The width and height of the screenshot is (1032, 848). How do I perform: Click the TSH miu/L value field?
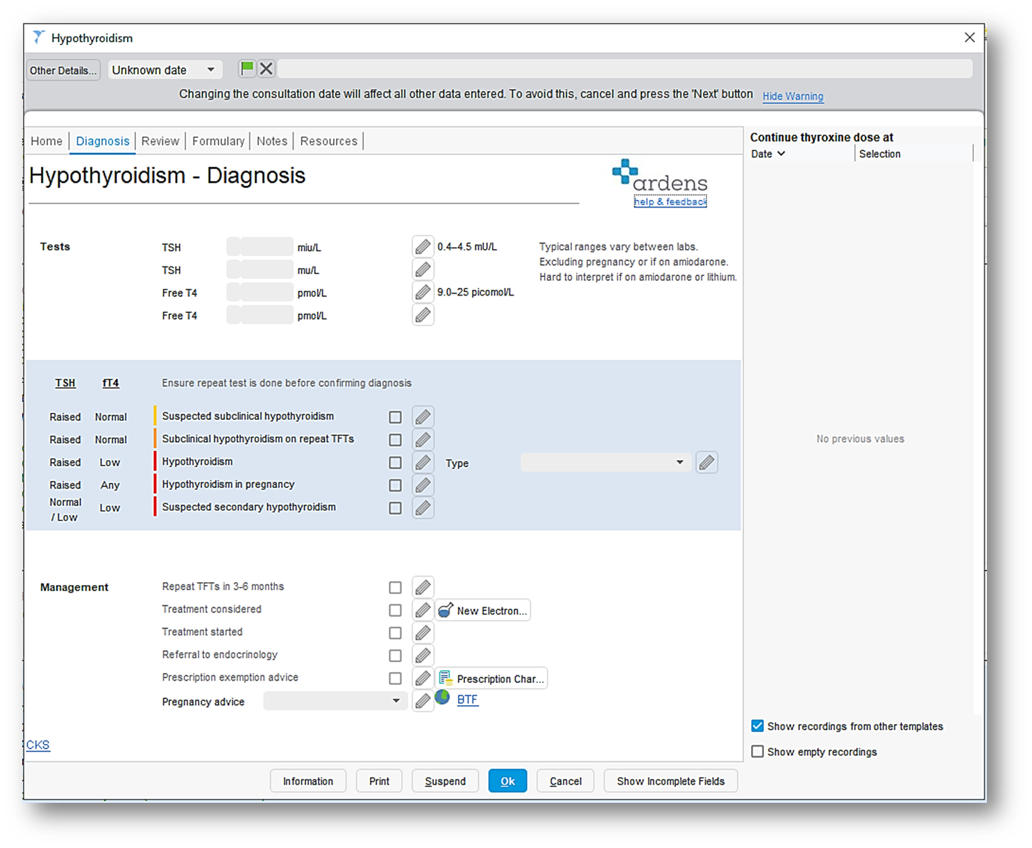coord(260,246)
